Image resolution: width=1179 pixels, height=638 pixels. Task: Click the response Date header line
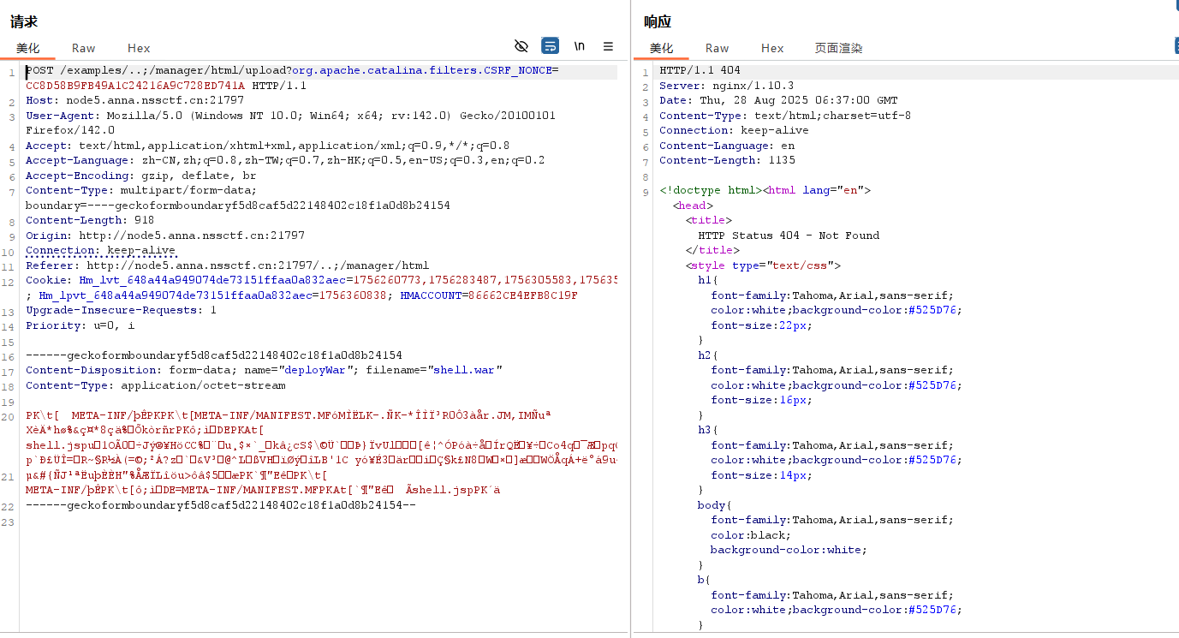point(778,100)
